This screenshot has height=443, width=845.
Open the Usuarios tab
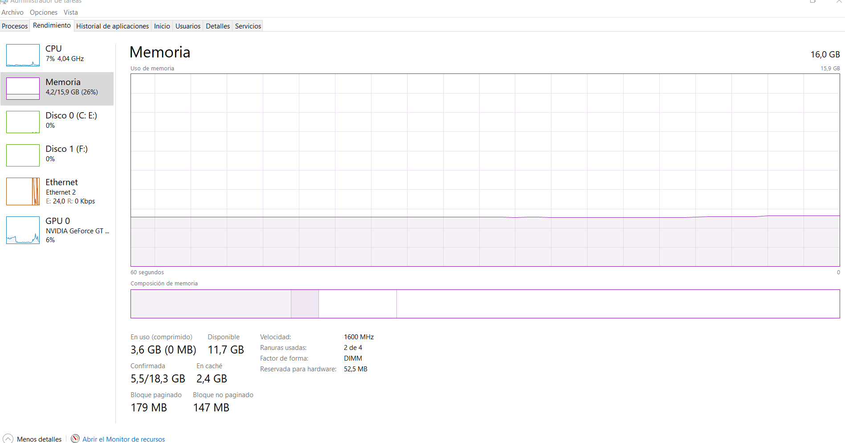pyautogui.click(x=188, y=26)
